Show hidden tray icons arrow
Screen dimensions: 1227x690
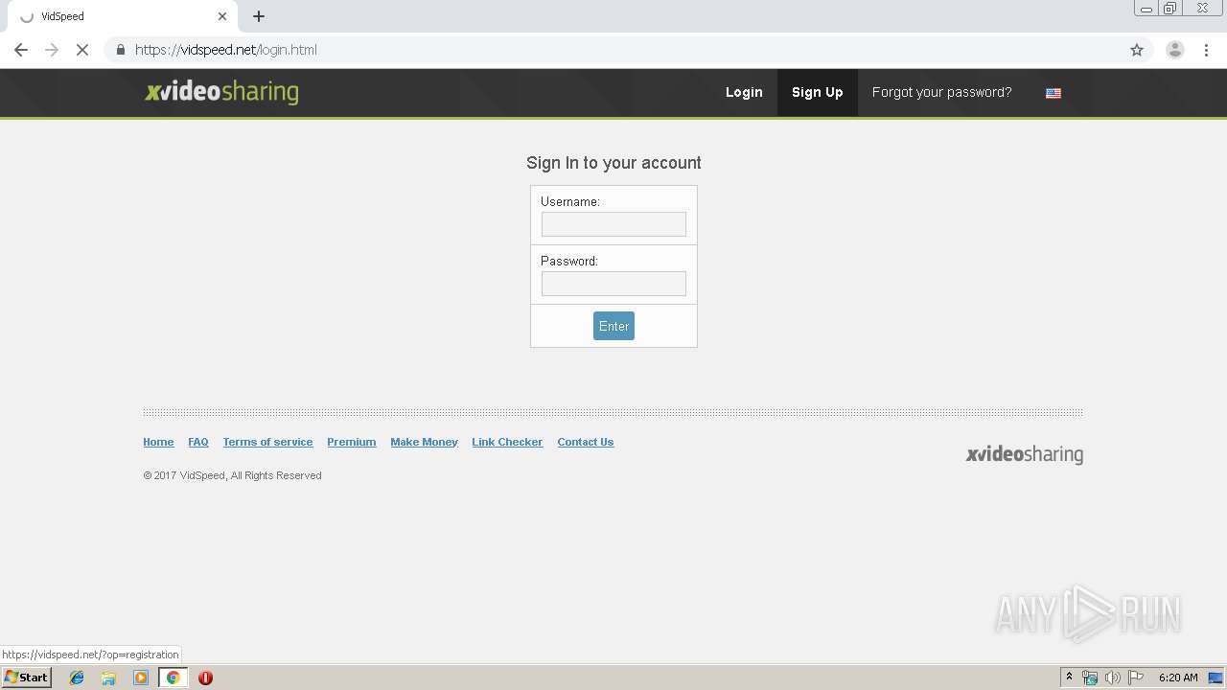click(x=1069, y=678)
